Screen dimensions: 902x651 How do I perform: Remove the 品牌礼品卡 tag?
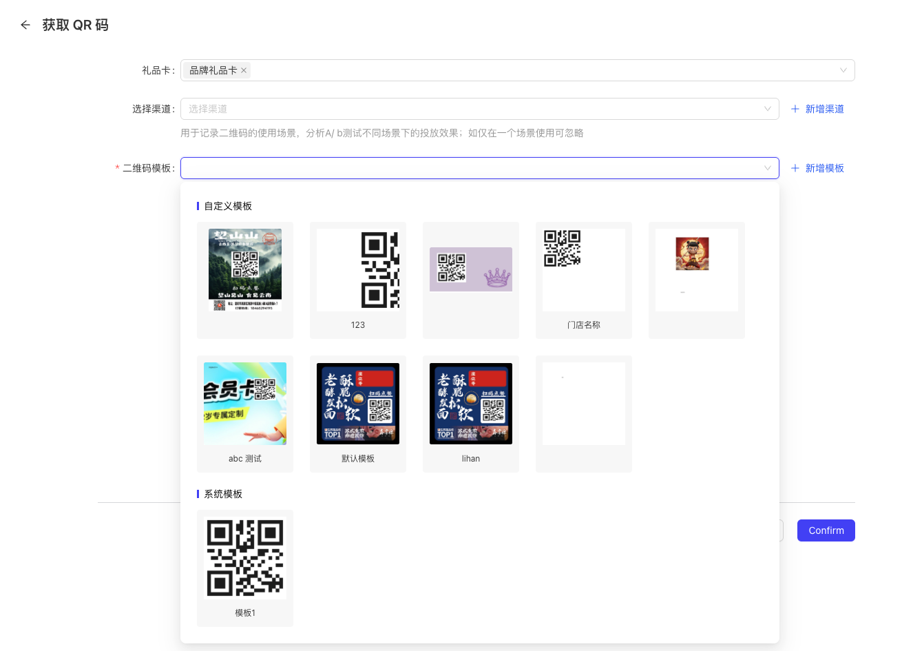point(244,70)
